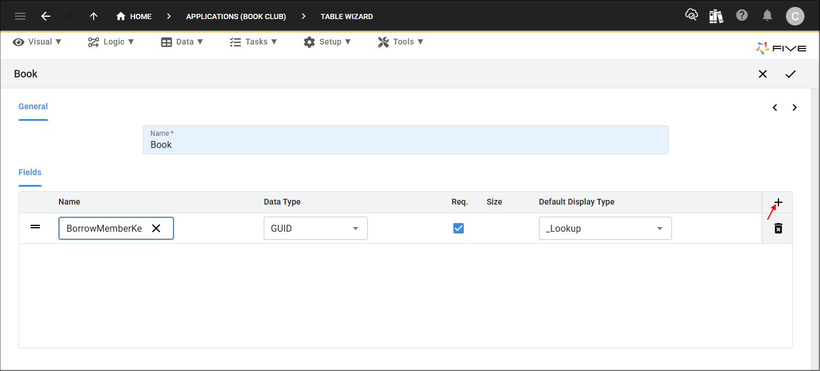The height and width of the screenshot is (371, 820).
Task: Click the back arrow in top bar
Action: pyautogui.click(x=46, y=16)
